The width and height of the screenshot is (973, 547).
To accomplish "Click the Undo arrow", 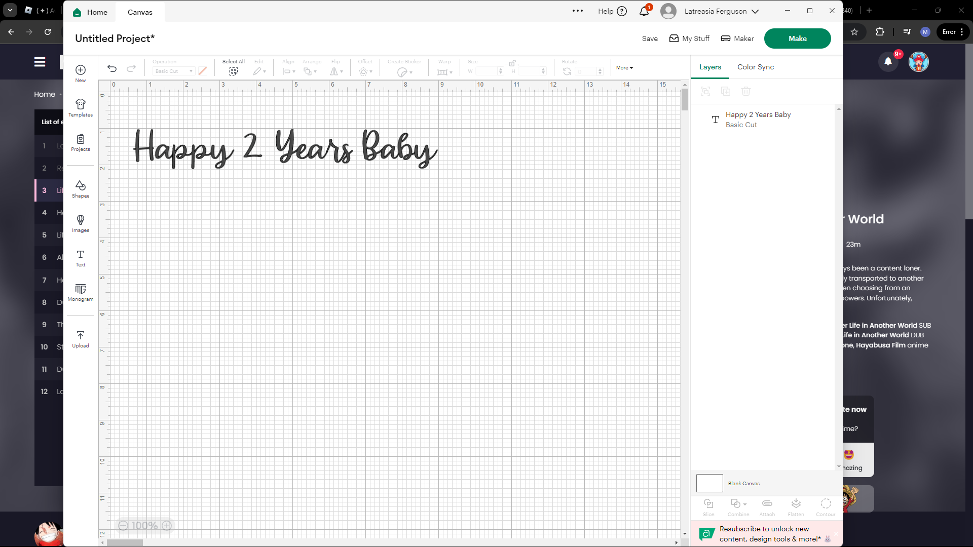I will 112,68.
